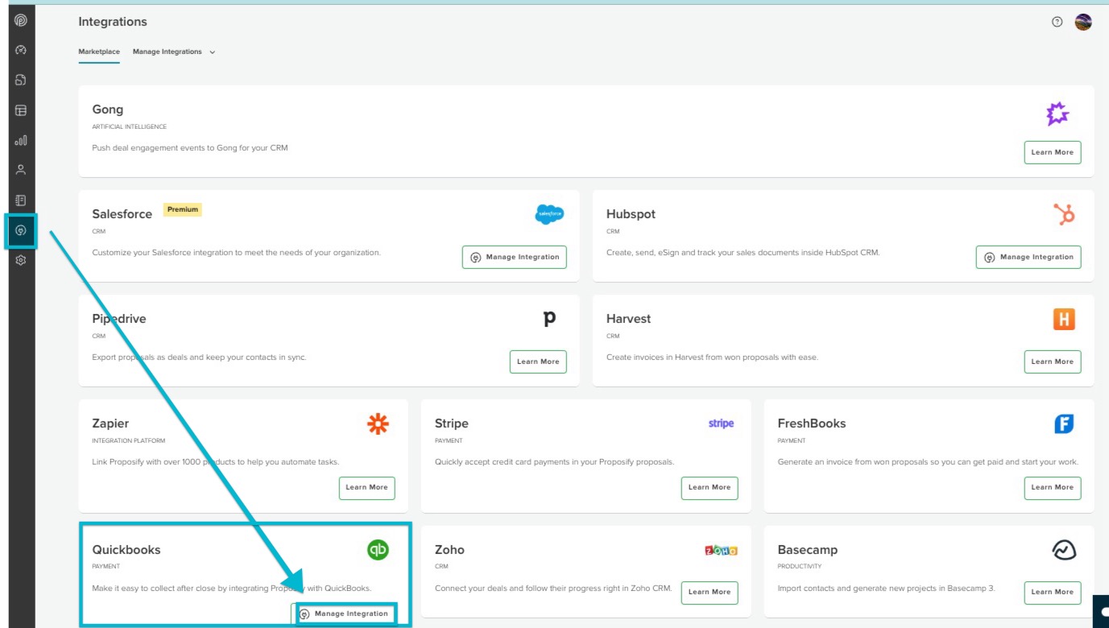Click 'Import contacts and generate new projects' text
1109x628 pixels.
pos(887,589)
